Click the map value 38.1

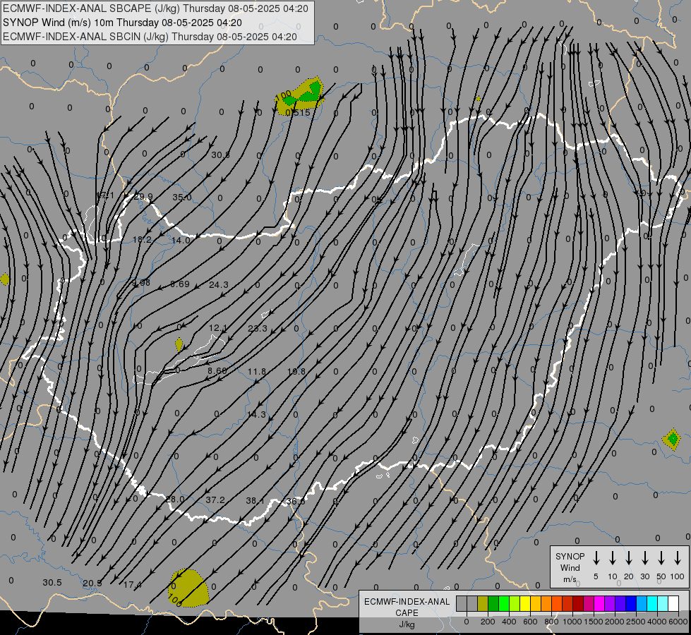[255, 501]
